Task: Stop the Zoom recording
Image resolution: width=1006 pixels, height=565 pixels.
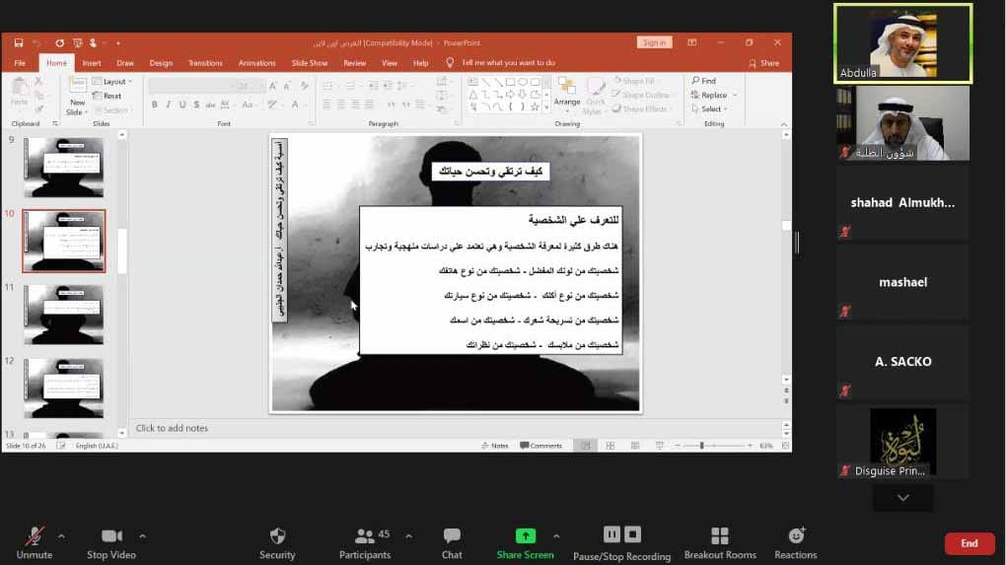Action: tap(632, 534)
